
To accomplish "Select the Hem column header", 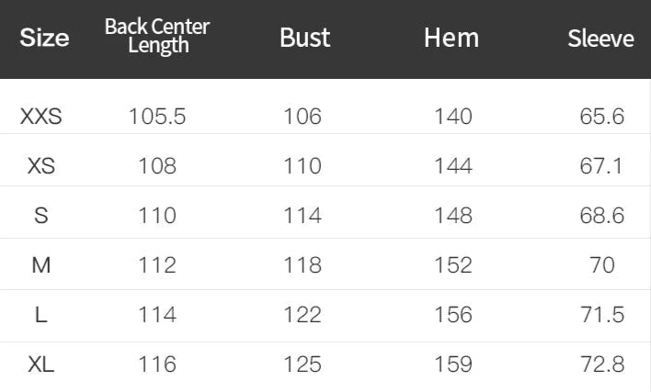I will tap(451, 38).
